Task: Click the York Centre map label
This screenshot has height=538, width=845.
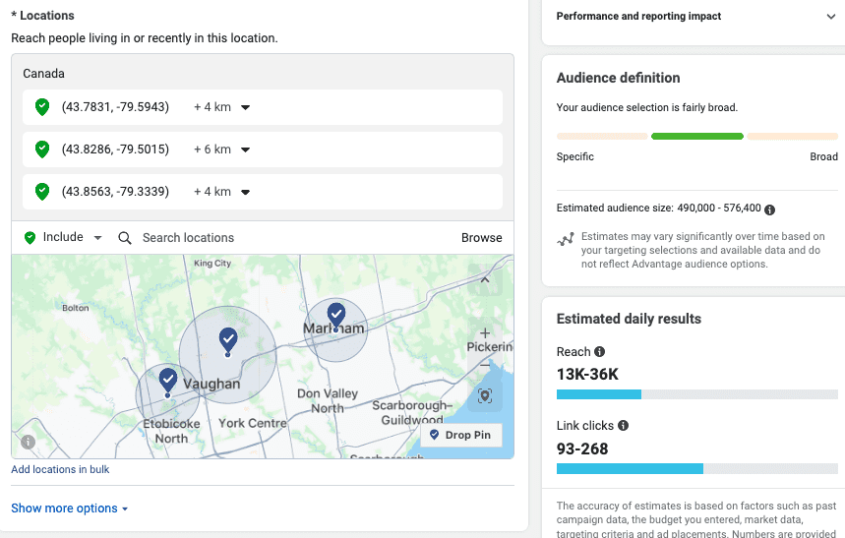Action: point(252,423)
